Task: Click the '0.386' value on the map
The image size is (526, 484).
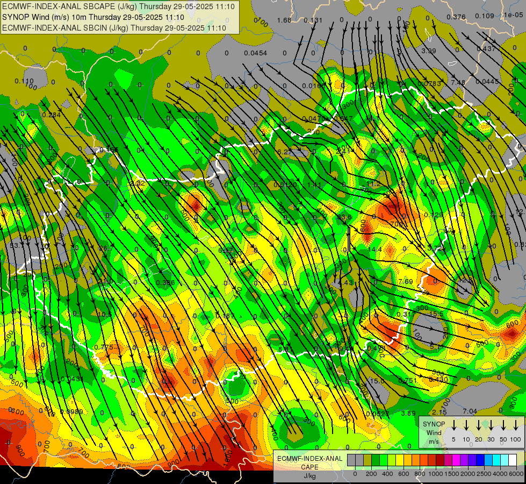Action: point(165,282)
